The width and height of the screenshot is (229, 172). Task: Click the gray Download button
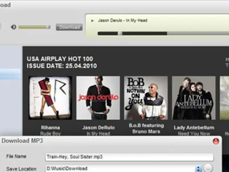pyautogui.click(x=69, y=27)
